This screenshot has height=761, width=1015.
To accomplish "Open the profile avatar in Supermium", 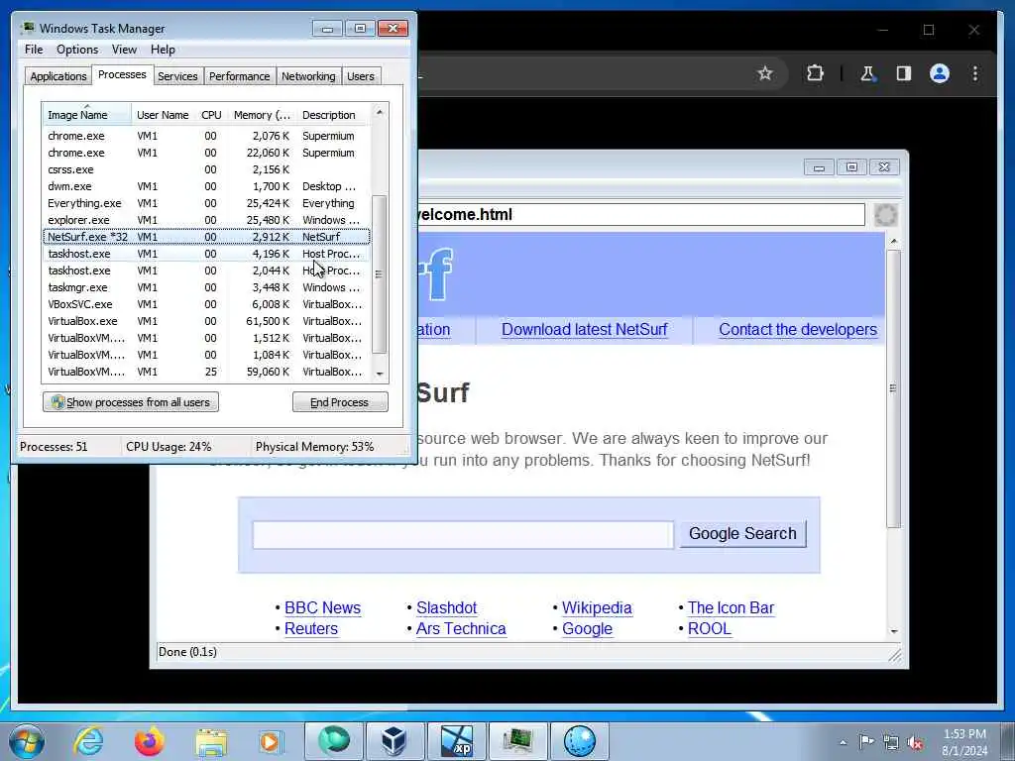I will click(x=940, y=73).
